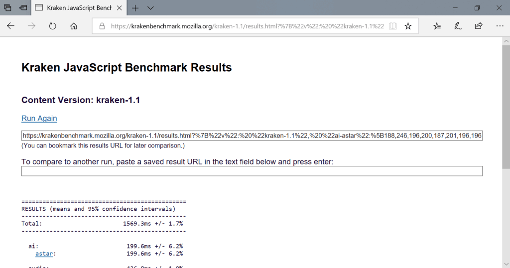Restore down the browser window
The height and width of the screenshot is (268, 510).
pyautogui.click(x=477, y=8)
